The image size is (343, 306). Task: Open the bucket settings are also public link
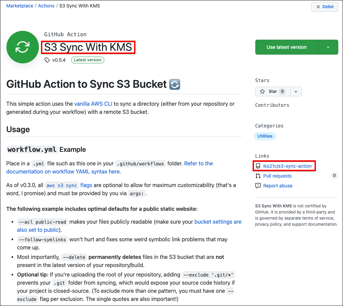pos(129,226)
